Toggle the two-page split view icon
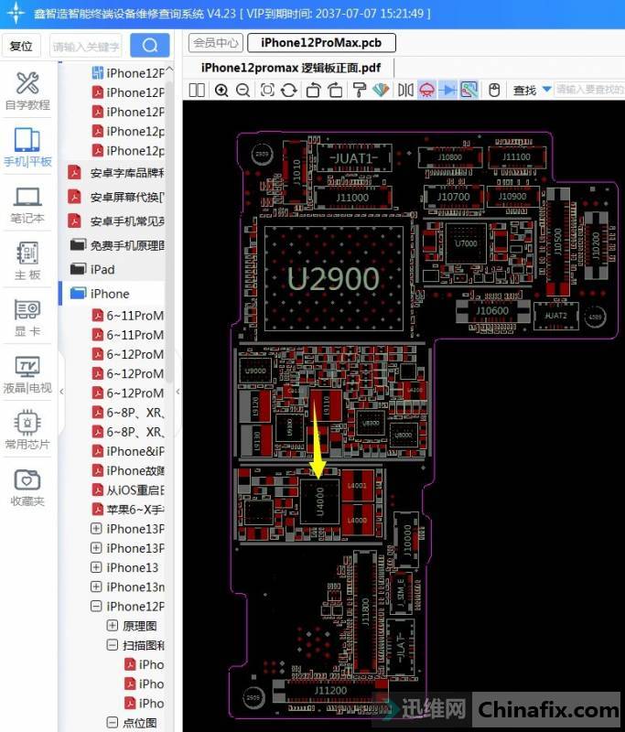This screenshot has height=732, width=625. click(197, 90)
